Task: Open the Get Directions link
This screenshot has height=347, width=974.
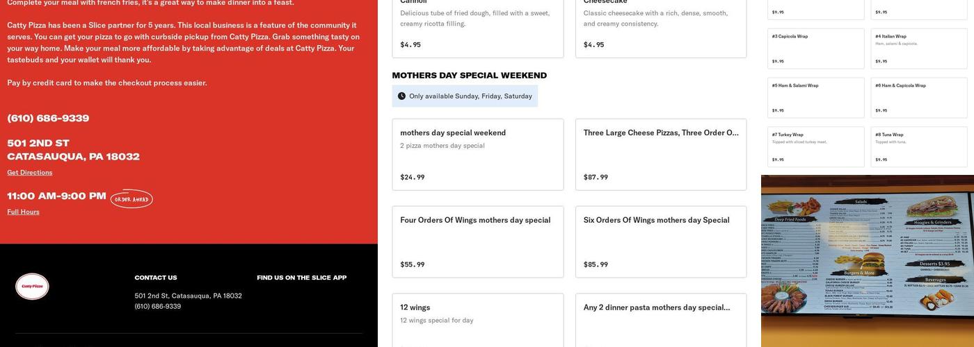Action: tap(30, 173)
